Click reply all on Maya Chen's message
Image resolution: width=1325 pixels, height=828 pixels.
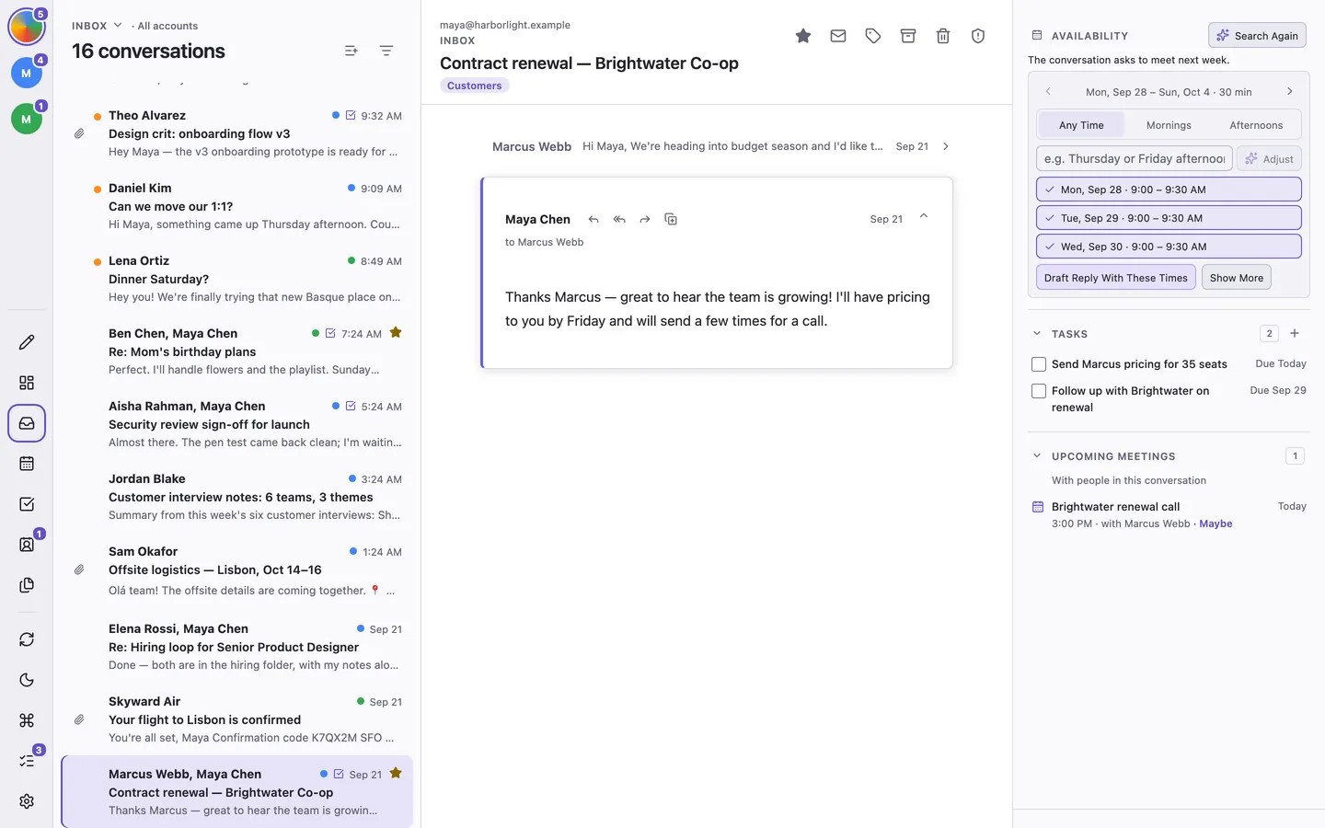tap(619, 219)
